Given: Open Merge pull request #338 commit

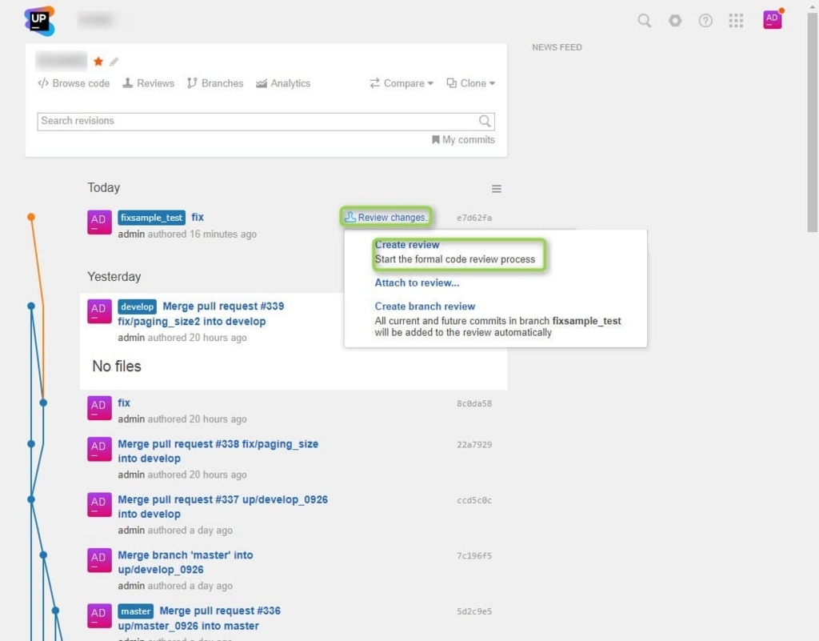Looking at the screenshot, I should point(218,451).
